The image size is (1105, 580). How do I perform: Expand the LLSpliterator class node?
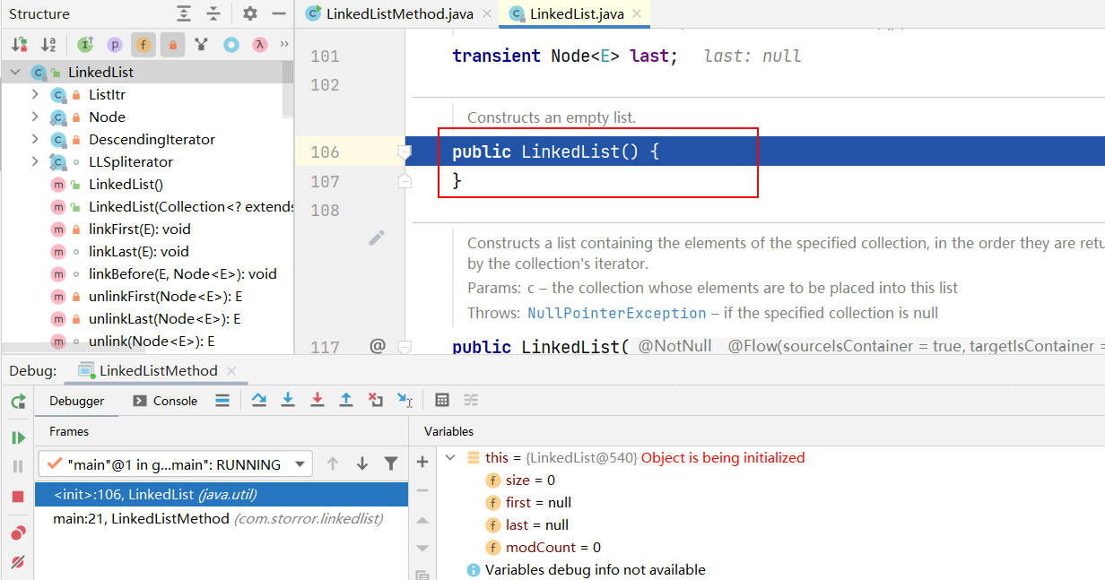(35, 161)
